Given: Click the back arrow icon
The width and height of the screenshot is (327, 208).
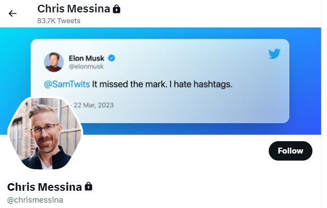Looking at the screenshot, I should [x=12, y=13].
